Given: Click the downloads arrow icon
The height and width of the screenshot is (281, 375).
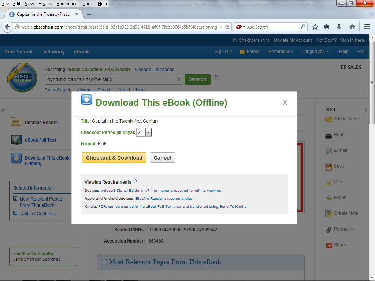Looking at the screenshot, I should [x=339, y=27].
